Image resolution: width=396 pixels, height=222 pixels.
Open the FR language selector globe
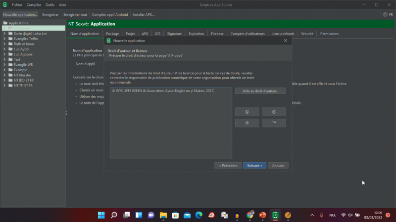(x=388, y=15)
